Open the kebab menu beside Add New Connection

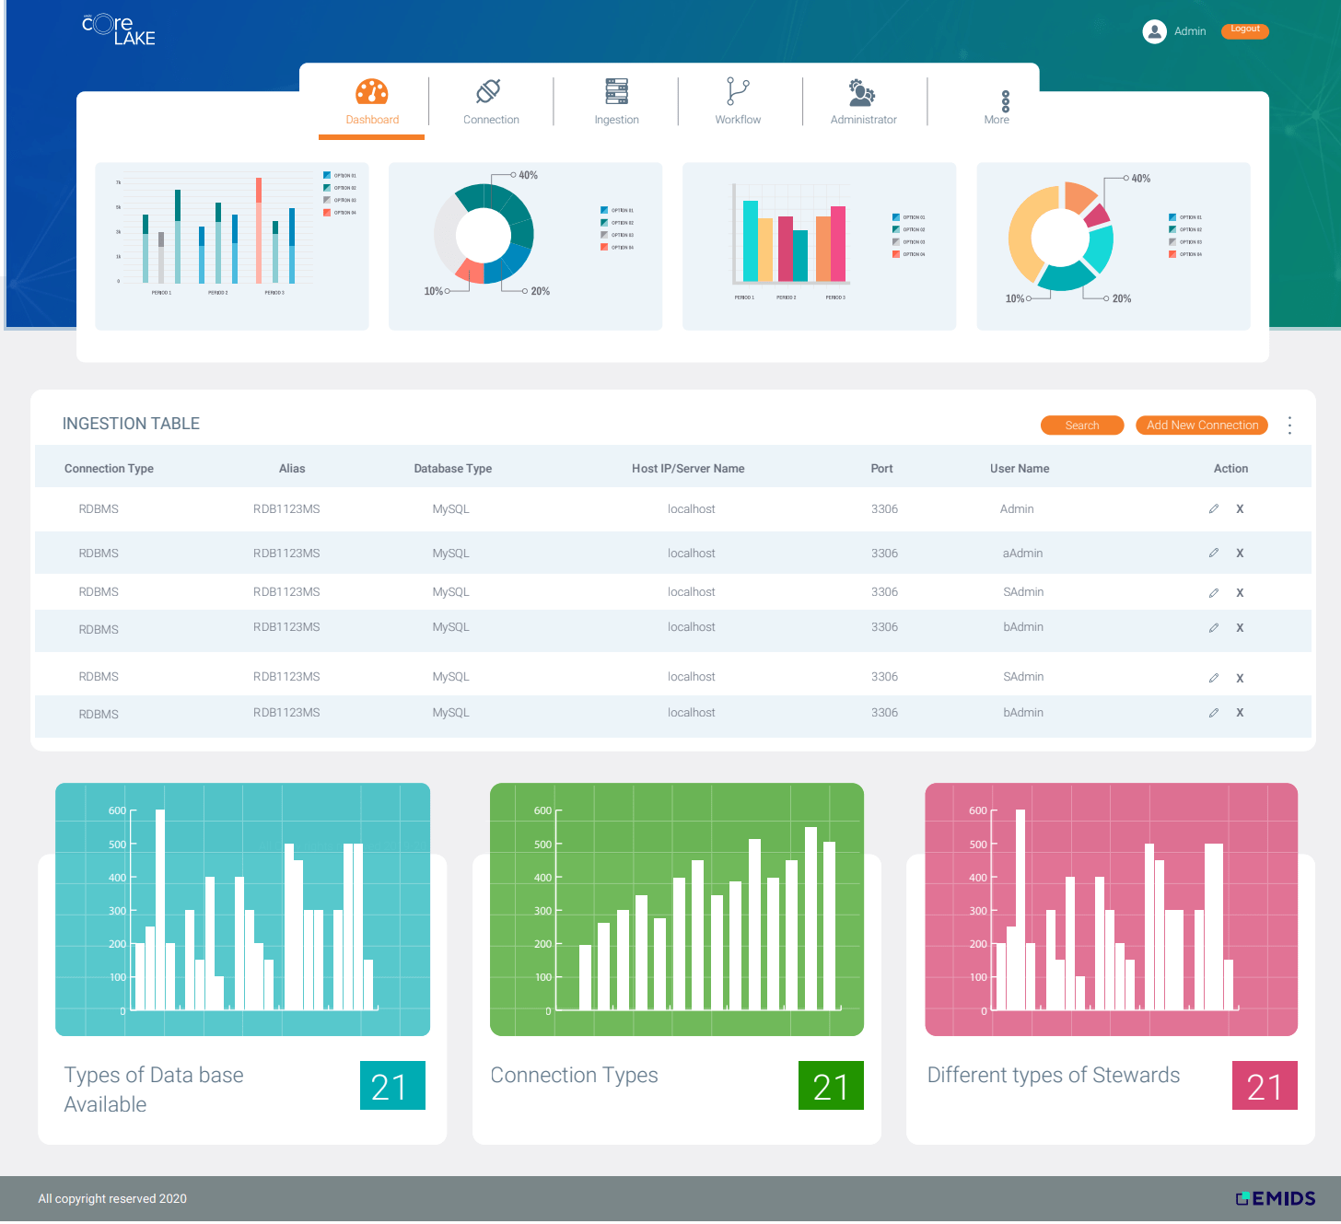point(1289,425)
